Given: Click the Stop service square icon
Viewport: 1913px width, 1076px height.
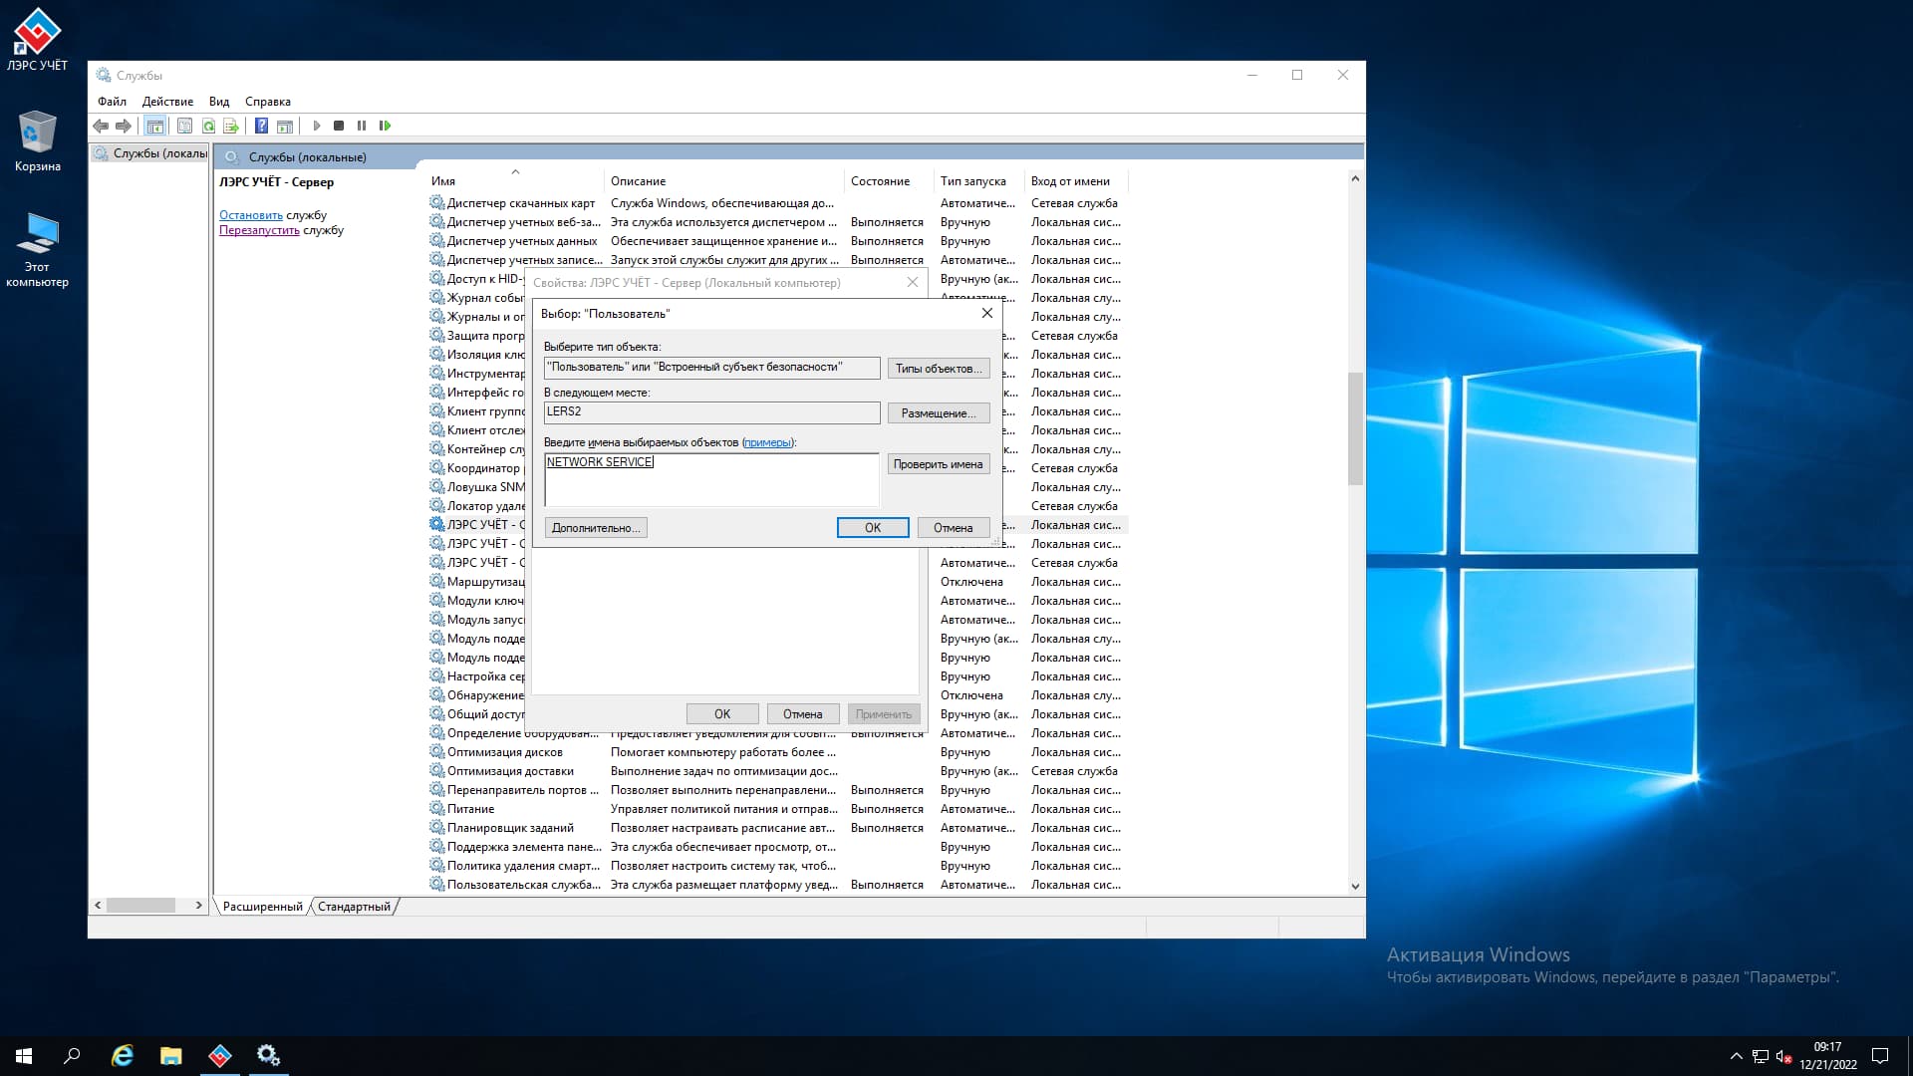Looking at the screenshot, I should coord(339,126).
